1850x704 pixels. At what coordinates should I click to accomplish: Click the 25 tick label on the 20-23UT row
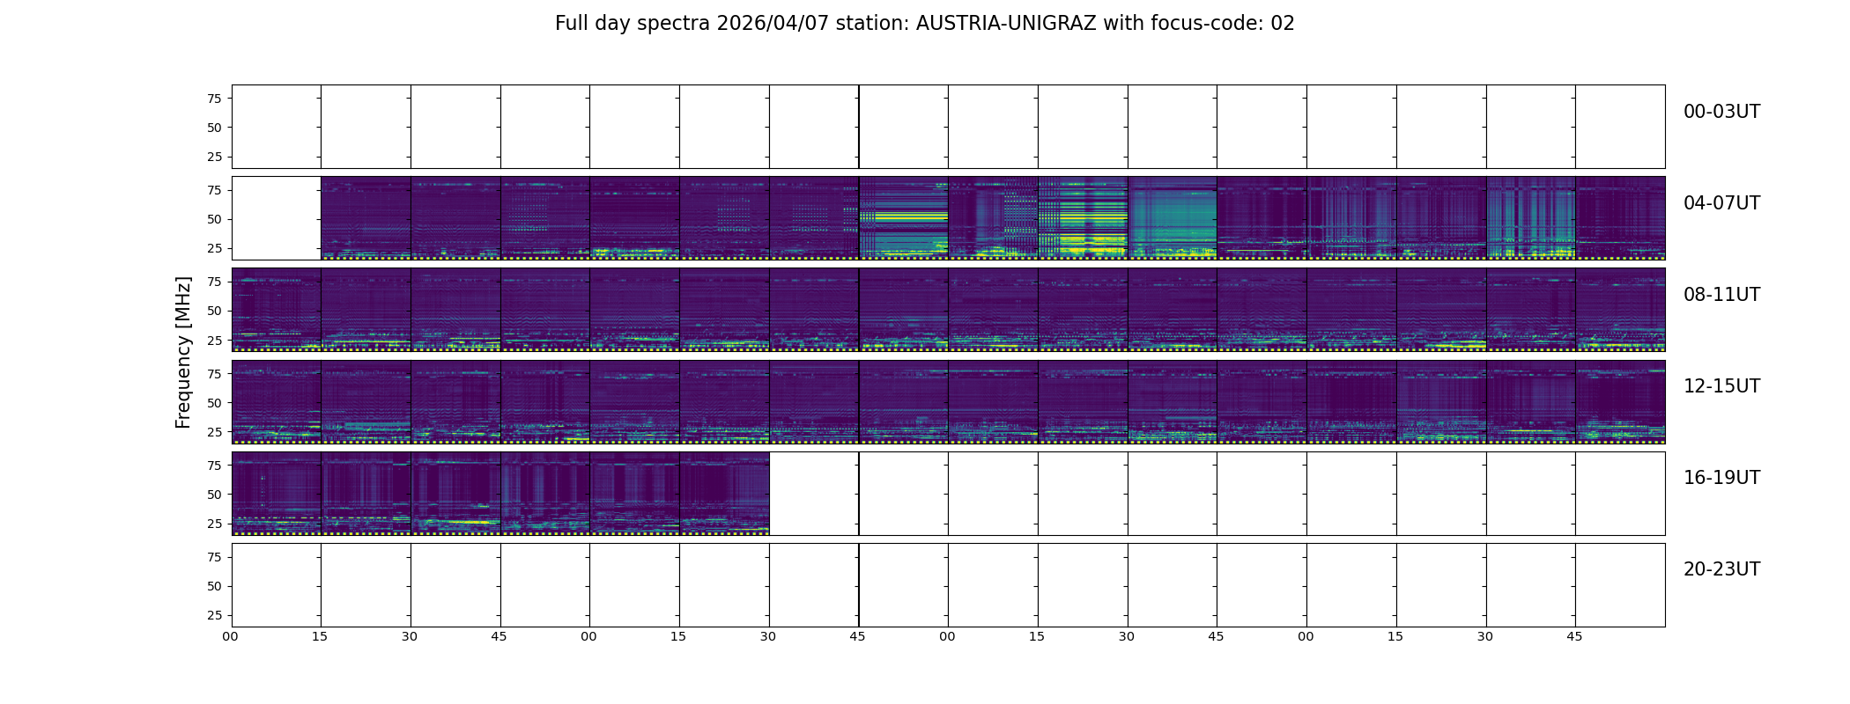(x=214, y=615)
